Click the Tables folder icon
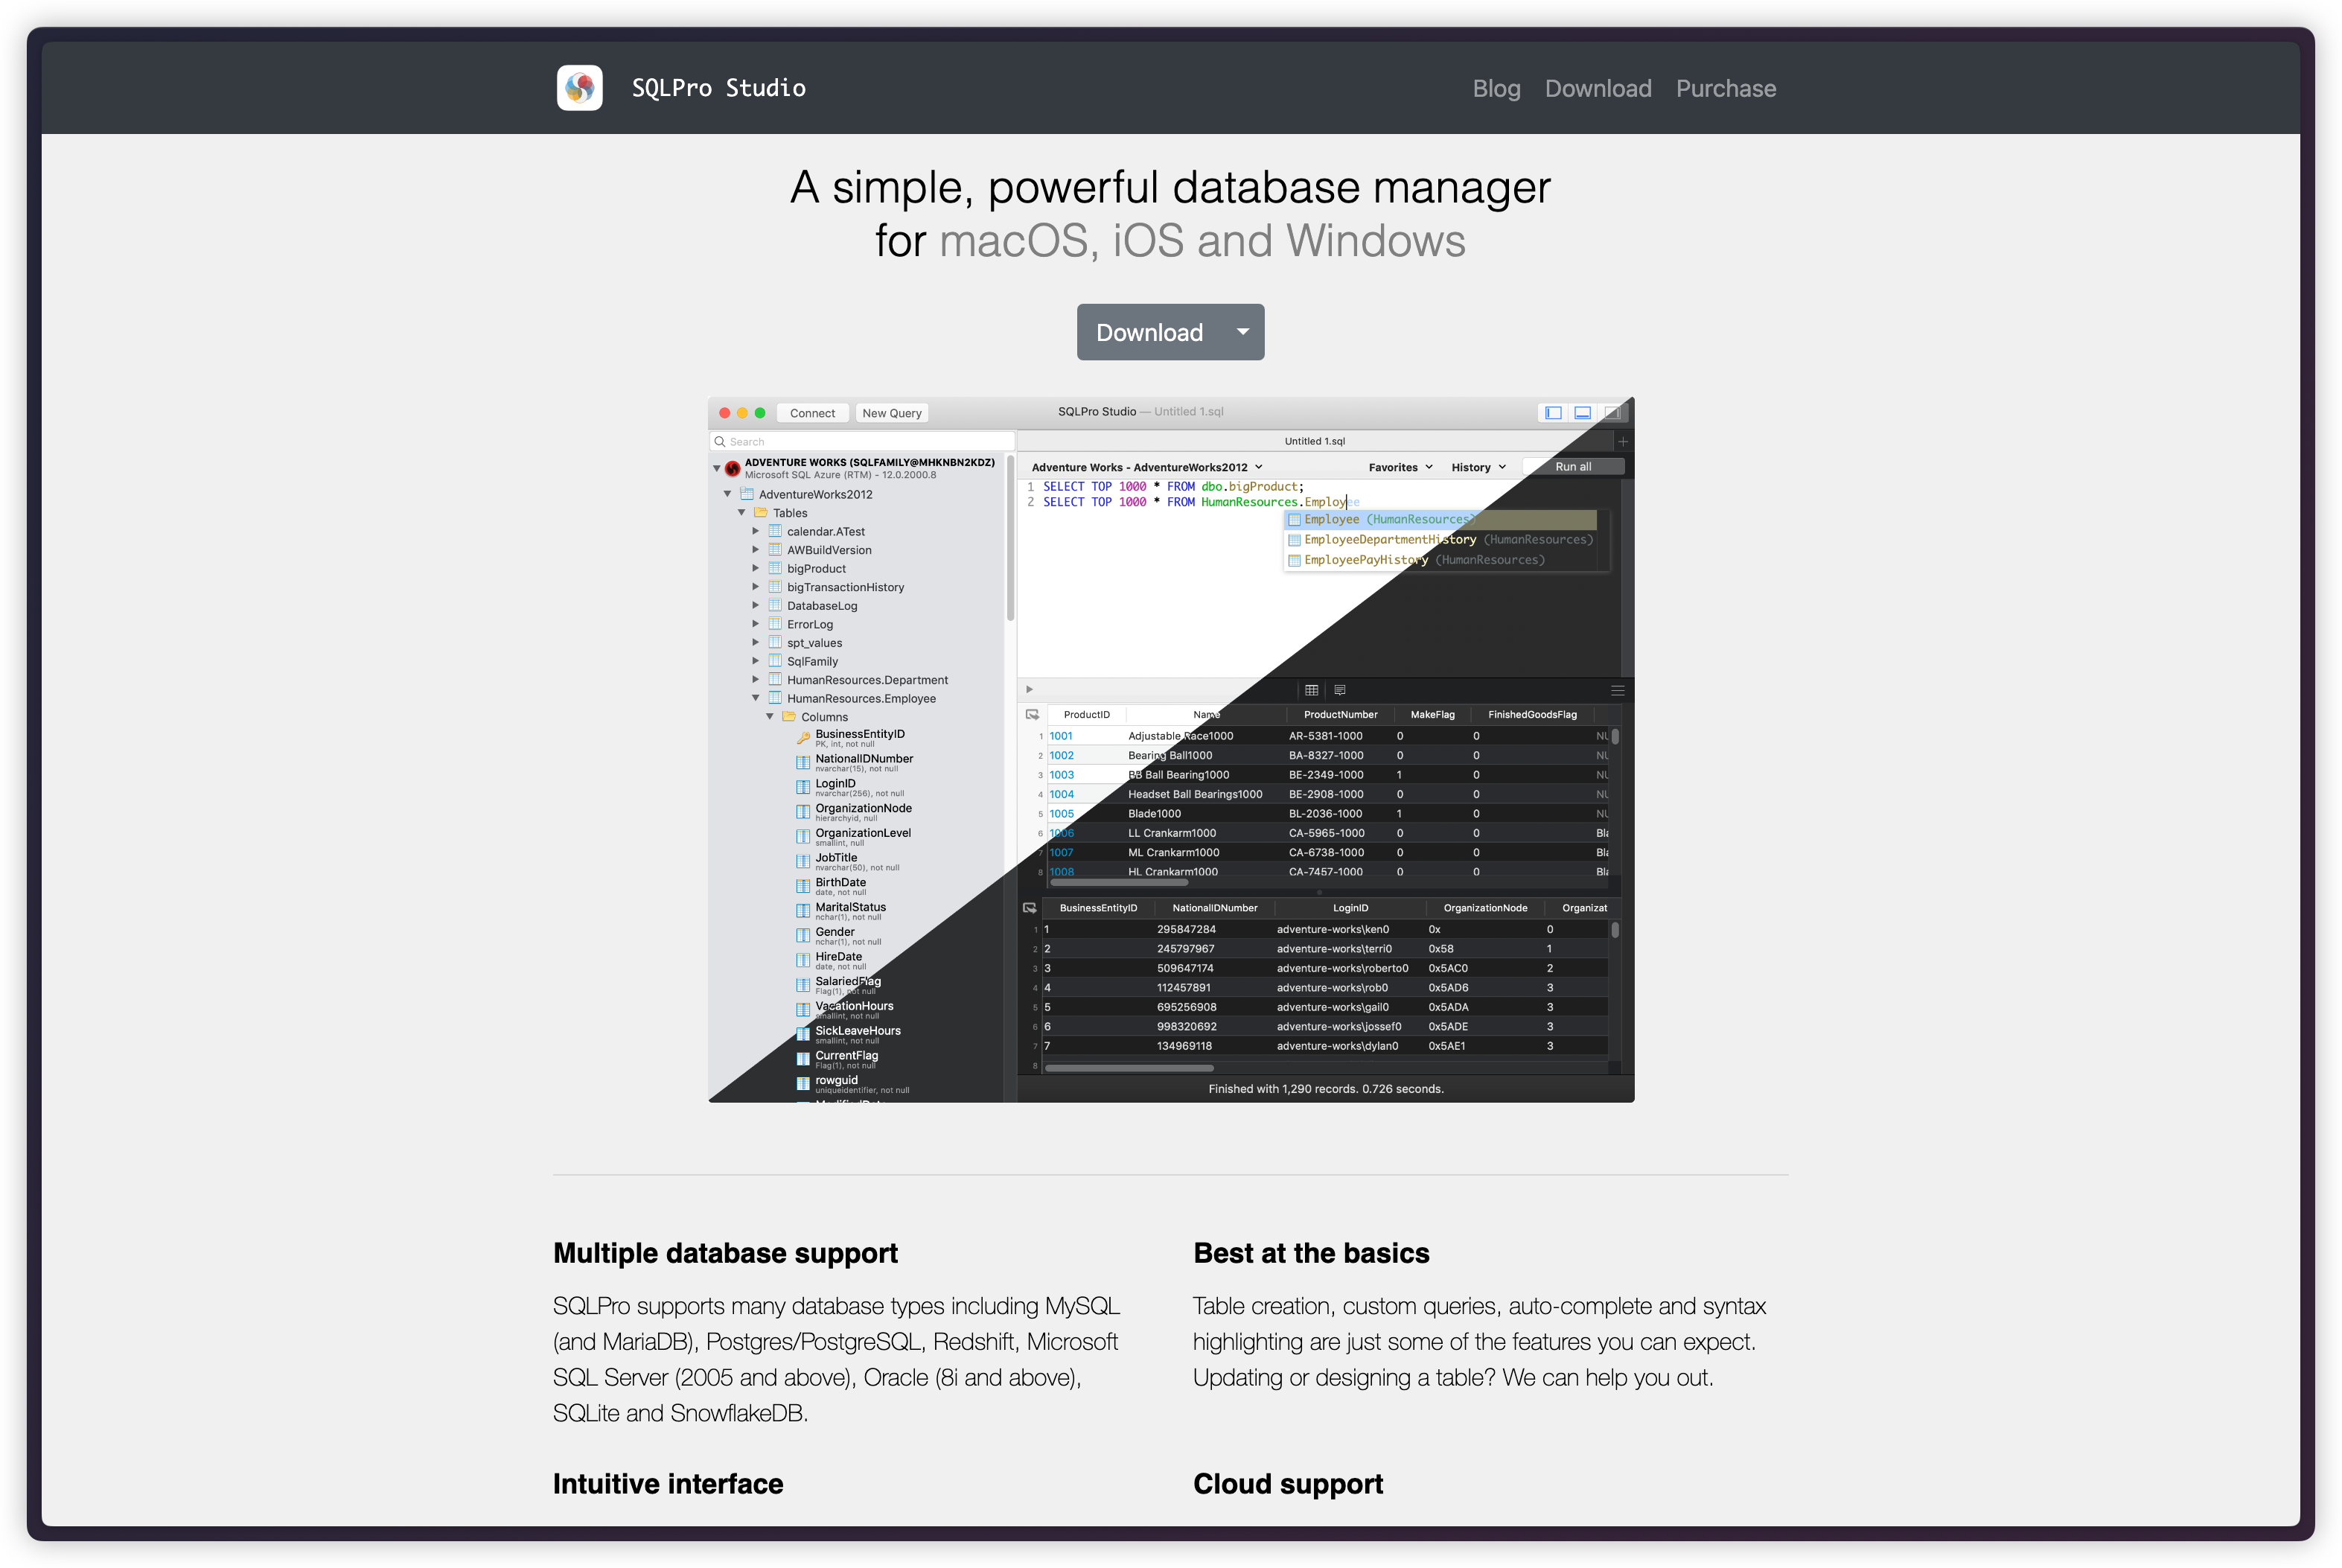The width and height of the screenshot is (2342, 1568). (761, 512)
